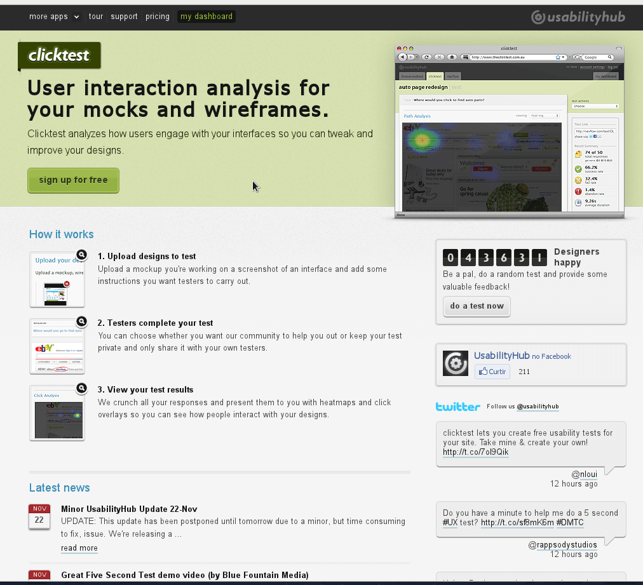The height and width of the screenshot is (585, 643).
Task: Click the Latest news heading
Action: [x=60, y=487]
